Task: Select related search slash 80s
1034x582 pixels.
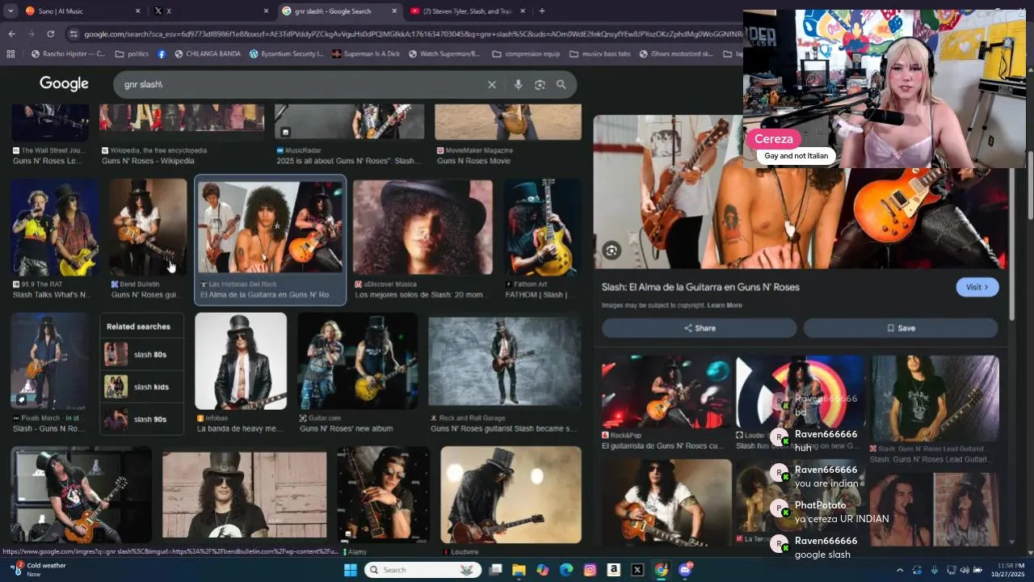Action: (142, 355)
